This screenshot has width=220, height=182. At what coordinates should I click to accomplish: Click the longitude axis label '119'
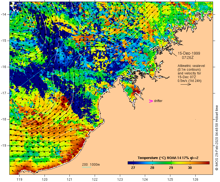point(19,179)
